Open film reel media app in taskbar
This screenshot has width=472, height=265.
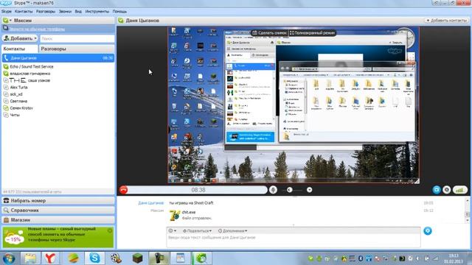click(x=116, y=258)
